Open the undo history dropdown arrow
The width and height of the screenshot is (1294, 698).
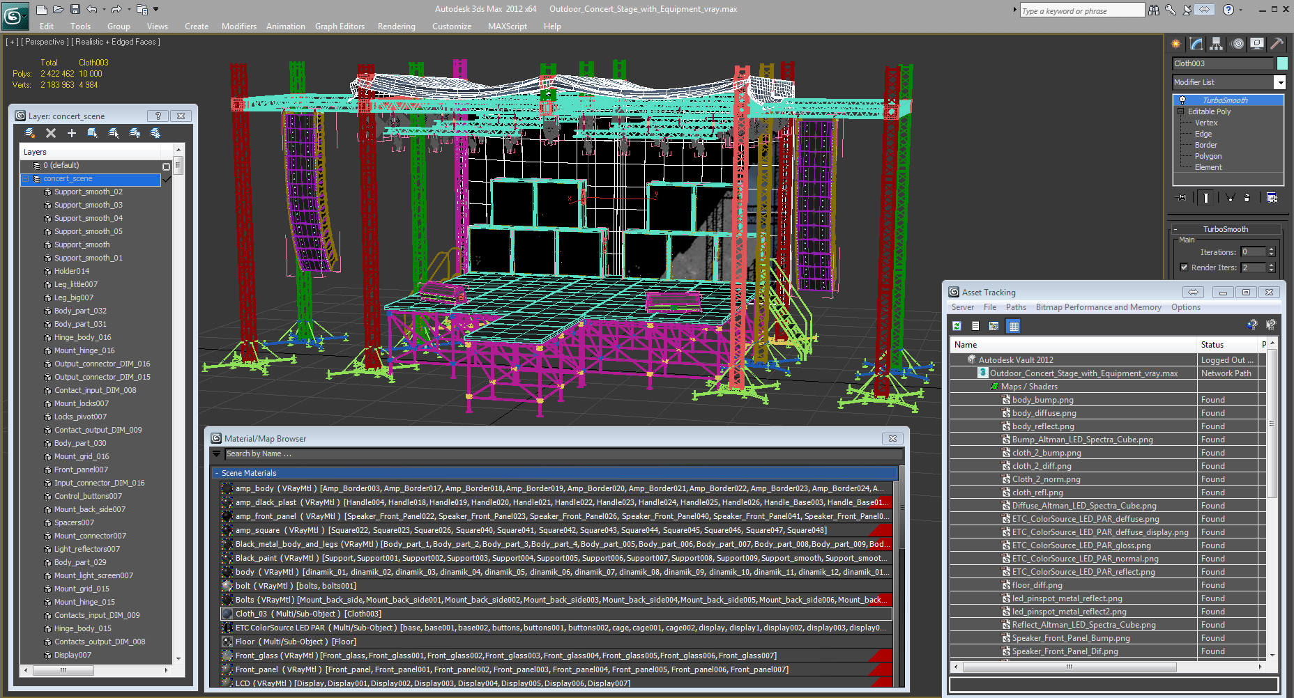(x=102, y=10)
